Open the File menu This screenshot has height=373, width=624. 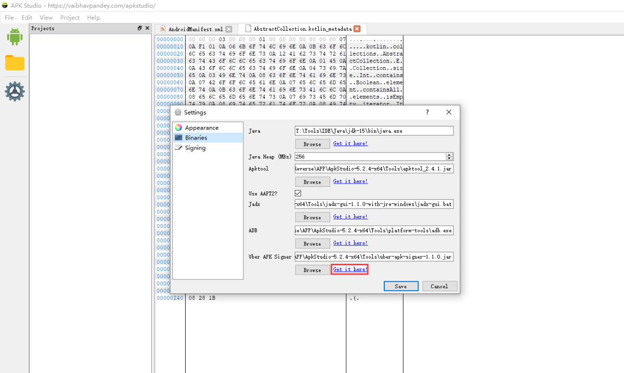pos(9,18)
